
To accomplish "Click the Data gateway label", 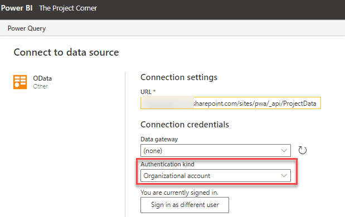I will pos(159,139).
